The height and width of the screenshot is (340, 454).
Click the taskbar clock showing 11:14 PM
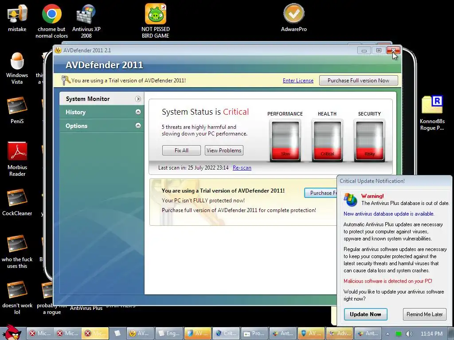(x=431, y=334)
